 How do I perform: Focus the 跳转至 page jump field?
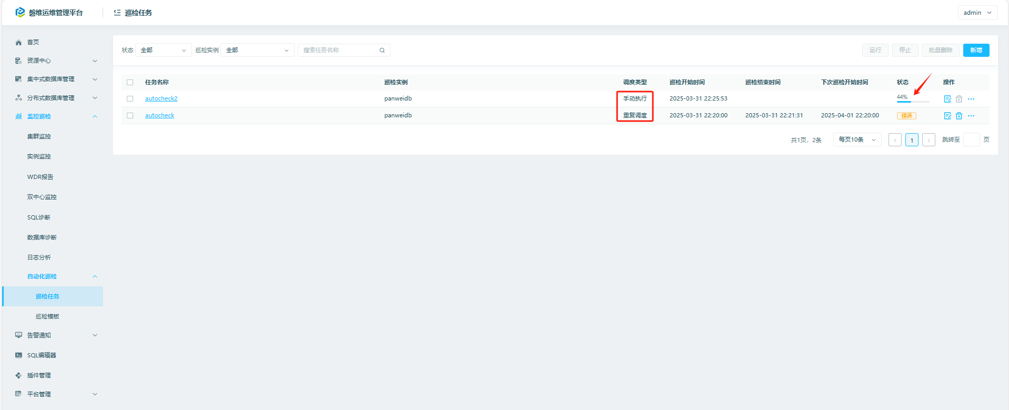coord(971,139)
